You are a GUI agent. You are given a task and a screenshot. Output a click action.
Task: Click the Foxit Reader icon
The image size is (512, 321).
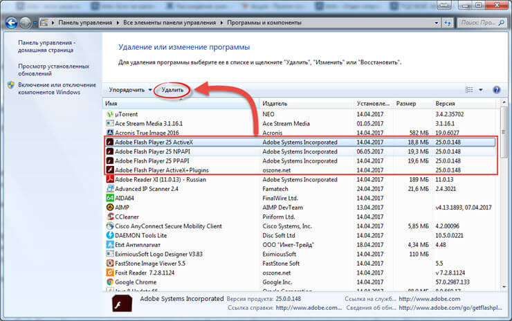(110, 273)
